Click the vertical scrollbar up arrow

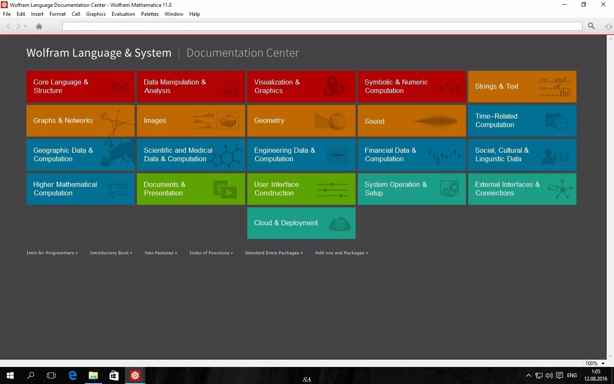coord(610,39)
